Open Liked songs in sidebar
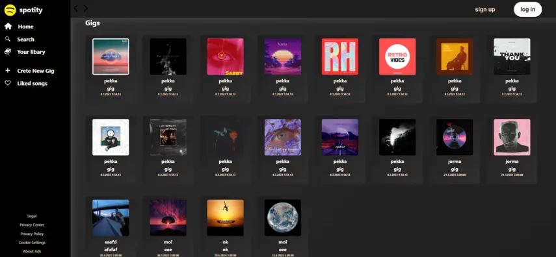This screenshot has width=556, height=257. [x=33, y=84]
